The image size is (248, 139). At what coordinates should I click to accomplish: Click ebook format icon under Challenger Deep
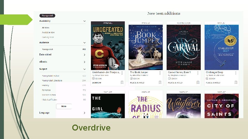(207, 79)
